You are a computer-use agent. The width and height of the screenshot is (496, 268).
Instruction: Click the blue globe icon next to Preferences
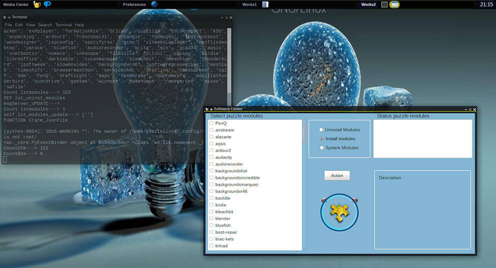click(154, 4)
